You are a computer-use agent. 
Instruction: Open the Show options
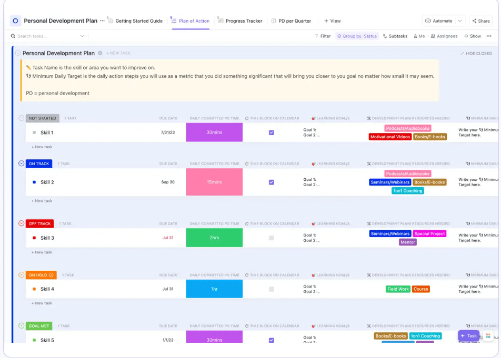473,36
